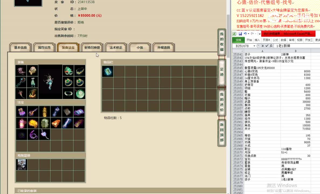Select the gray stone tablet treasure
Viewport: 320px width, 194px height.
pos(67,112)
